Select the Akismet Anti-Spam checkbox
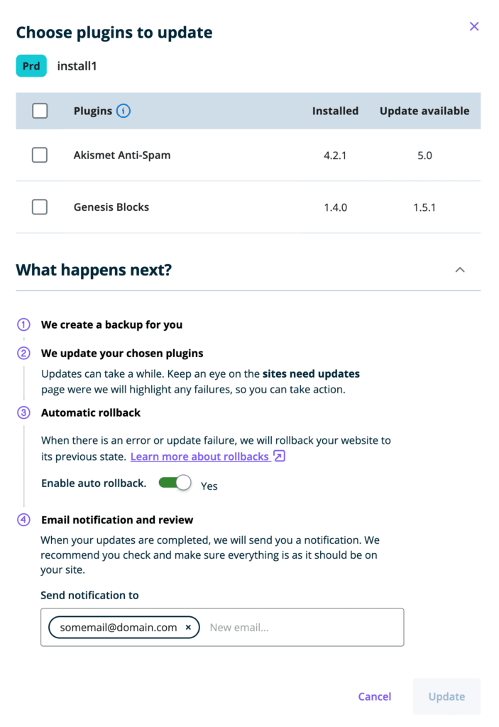 tap(40, 155)
